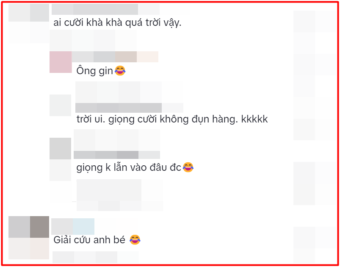Select the reply text "Ông gin"
Image resolution: width=340 pixels, height=267 pixels.
(95, 71)
